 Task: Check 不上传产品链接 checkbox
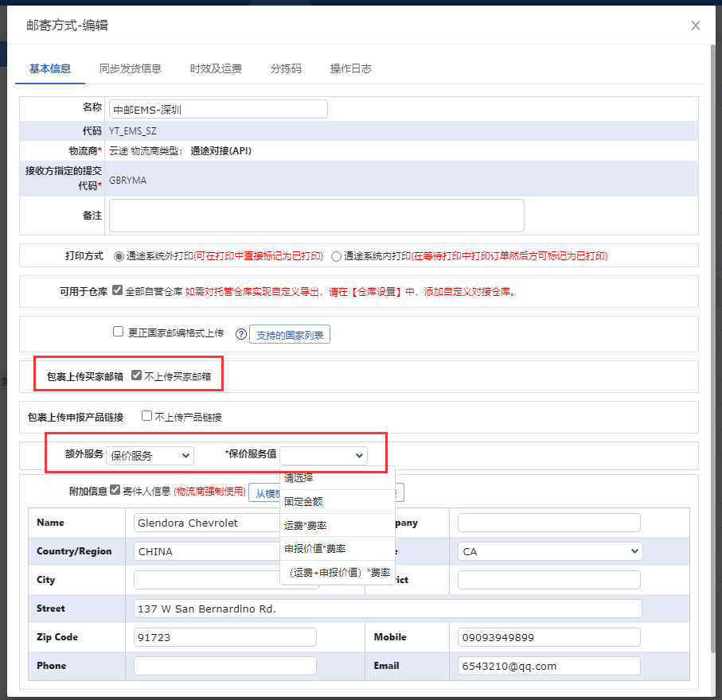point(146,416)
